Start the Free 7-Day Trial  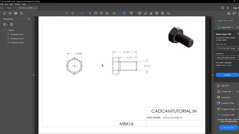tap(228, 128)
